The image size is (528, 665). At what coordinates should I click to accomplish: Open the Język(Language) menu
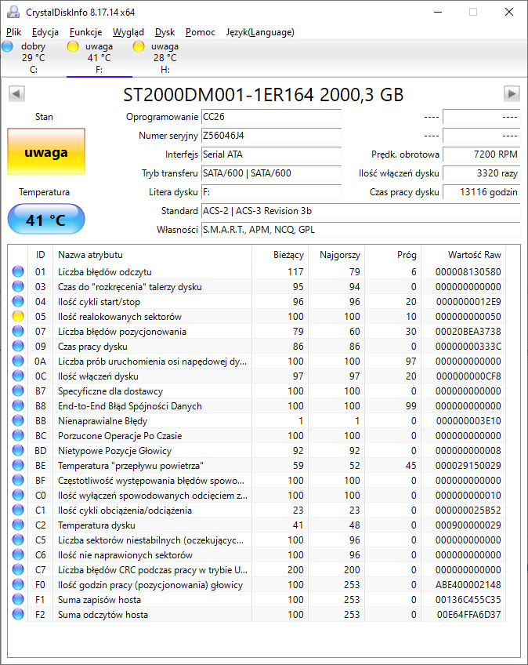coord(260,32)
